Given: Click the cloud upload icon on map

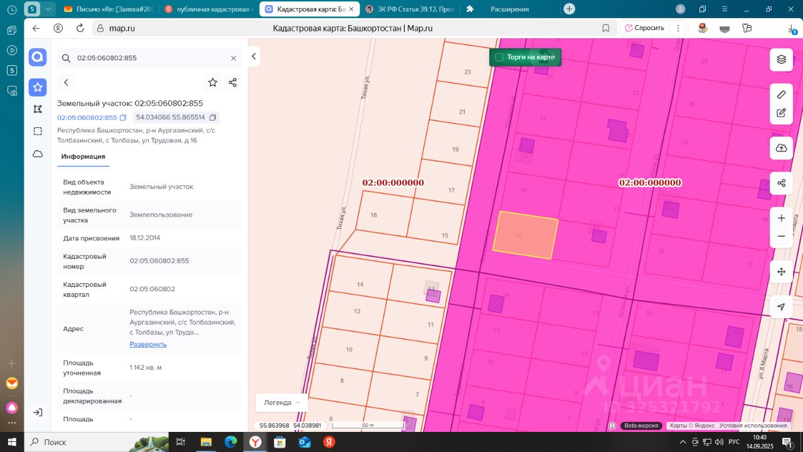Looking at the screenshot, I should [x=781, y=148].
